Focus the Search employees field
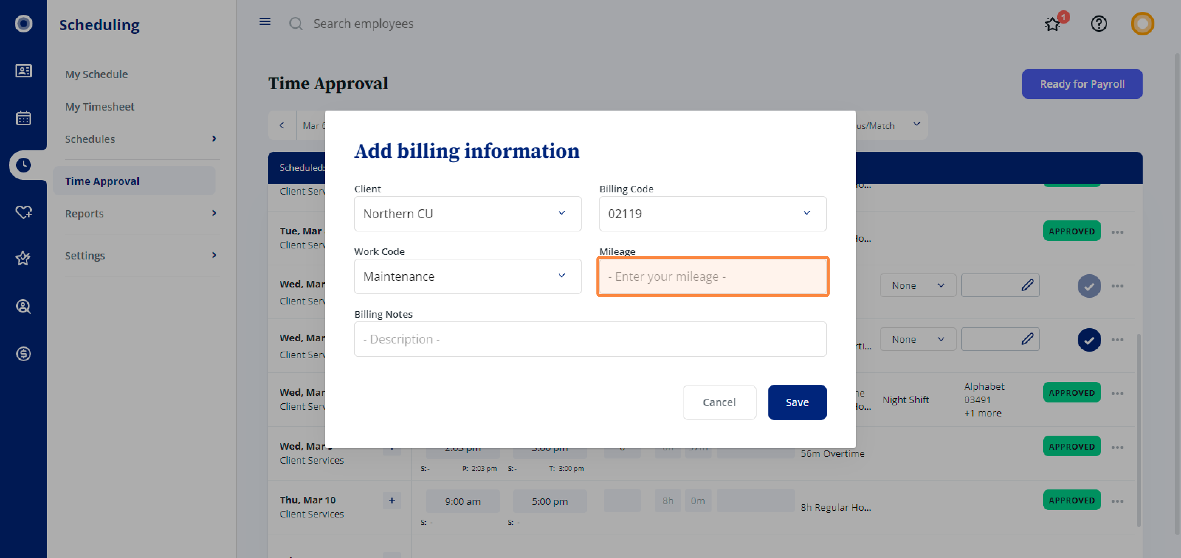Viewport: 1181px width, 558px height. (363, 23)
